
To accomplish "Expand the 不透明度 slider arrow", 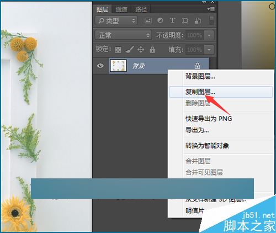I will coord(209,35).
